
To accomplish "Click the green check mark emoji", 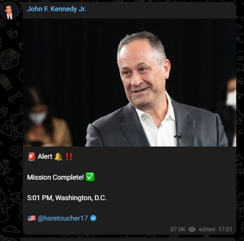I will click(x=90, y=177).
